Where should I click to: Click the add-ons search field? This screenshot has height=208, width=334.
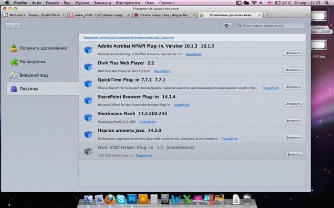coord(271,26)
